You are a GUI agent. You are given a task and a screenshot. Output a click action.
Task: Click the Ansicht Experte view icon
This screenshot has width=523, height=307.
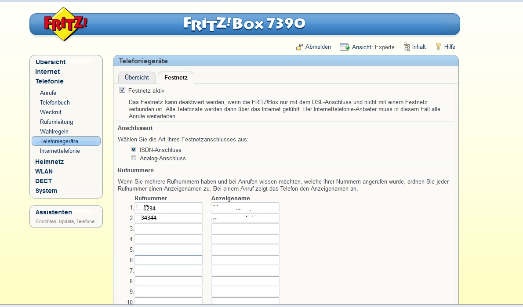344,47
